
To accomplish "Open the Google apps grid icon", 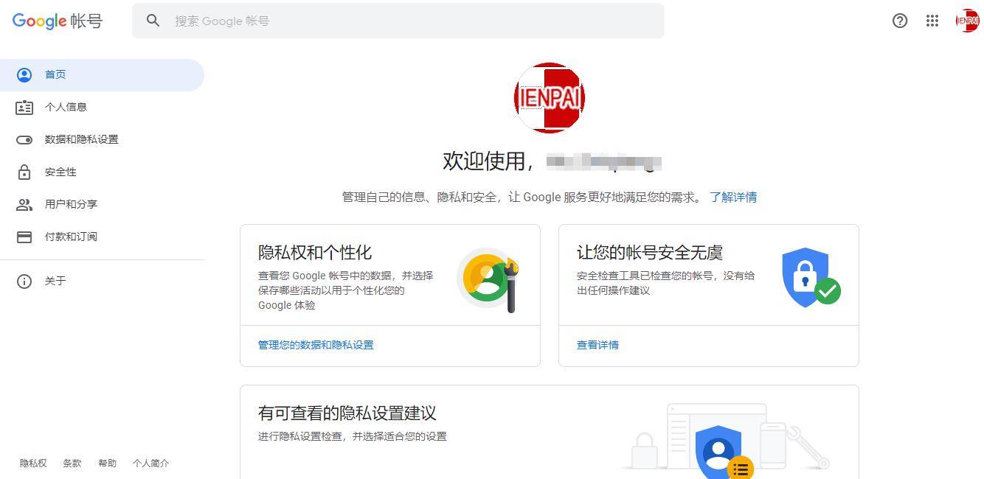I will tap(932, 21).
